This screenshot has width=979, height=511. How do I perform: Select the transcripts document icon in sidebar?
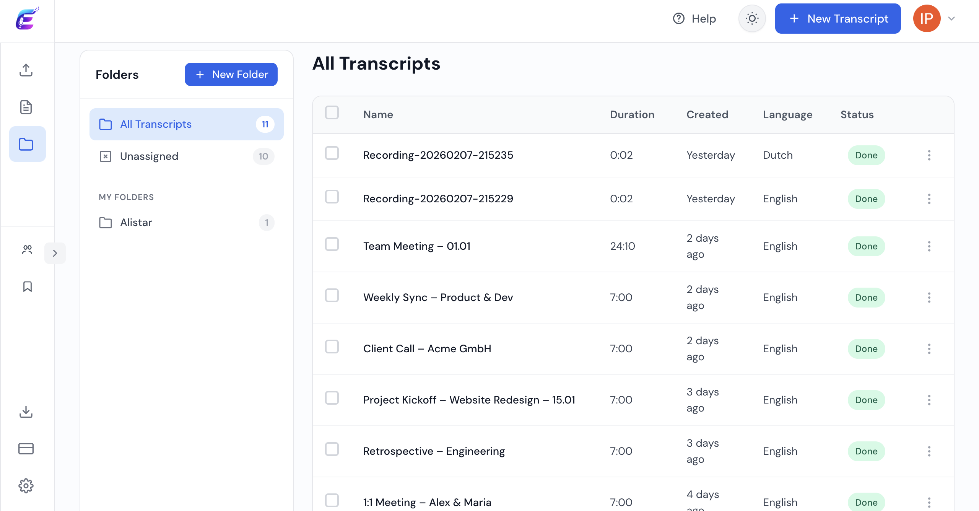(26, 107)
